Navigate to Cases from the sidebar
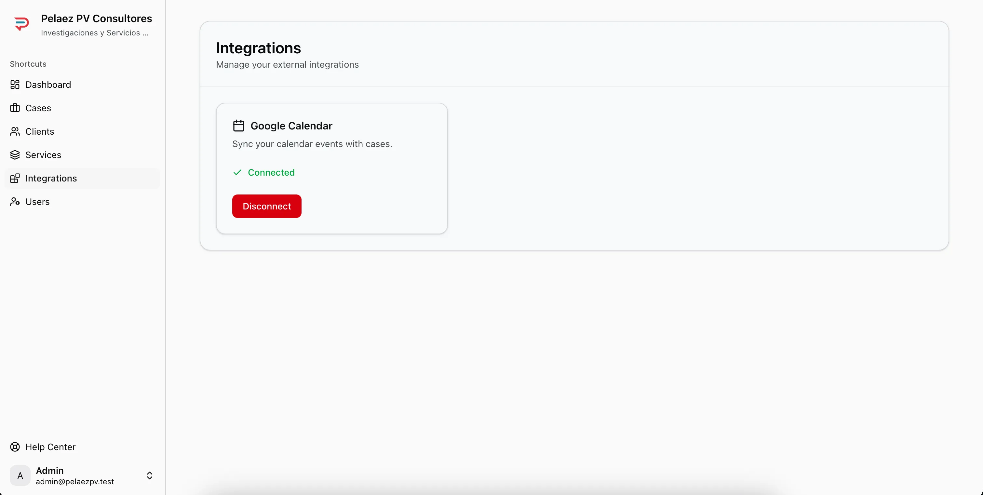983x495 pixels. [x=38, y=108]
